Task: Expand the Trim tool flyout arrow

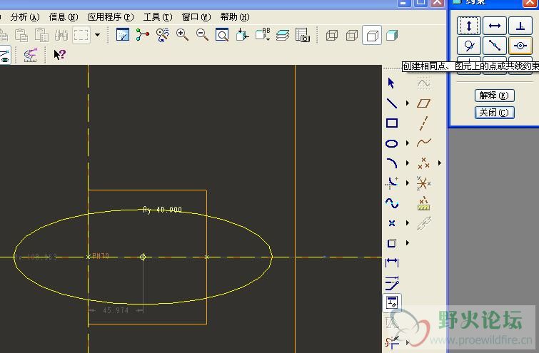Action: [x=408, y=342]
